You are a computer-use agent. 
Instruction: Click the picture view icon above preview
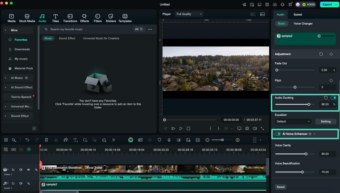tap(262, 14)
